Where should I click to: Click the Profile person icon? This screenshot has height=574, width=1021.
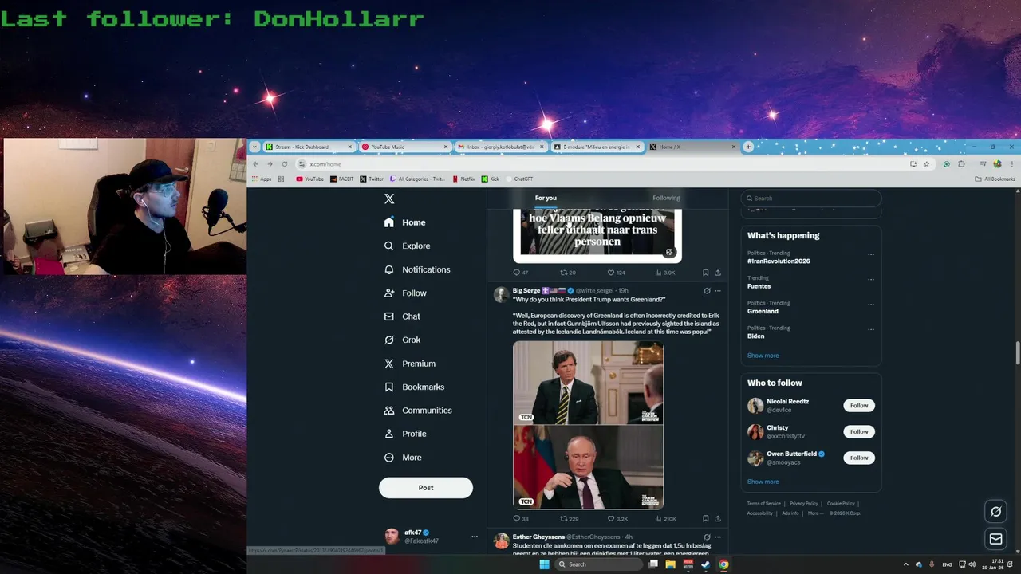click(389, 434)
